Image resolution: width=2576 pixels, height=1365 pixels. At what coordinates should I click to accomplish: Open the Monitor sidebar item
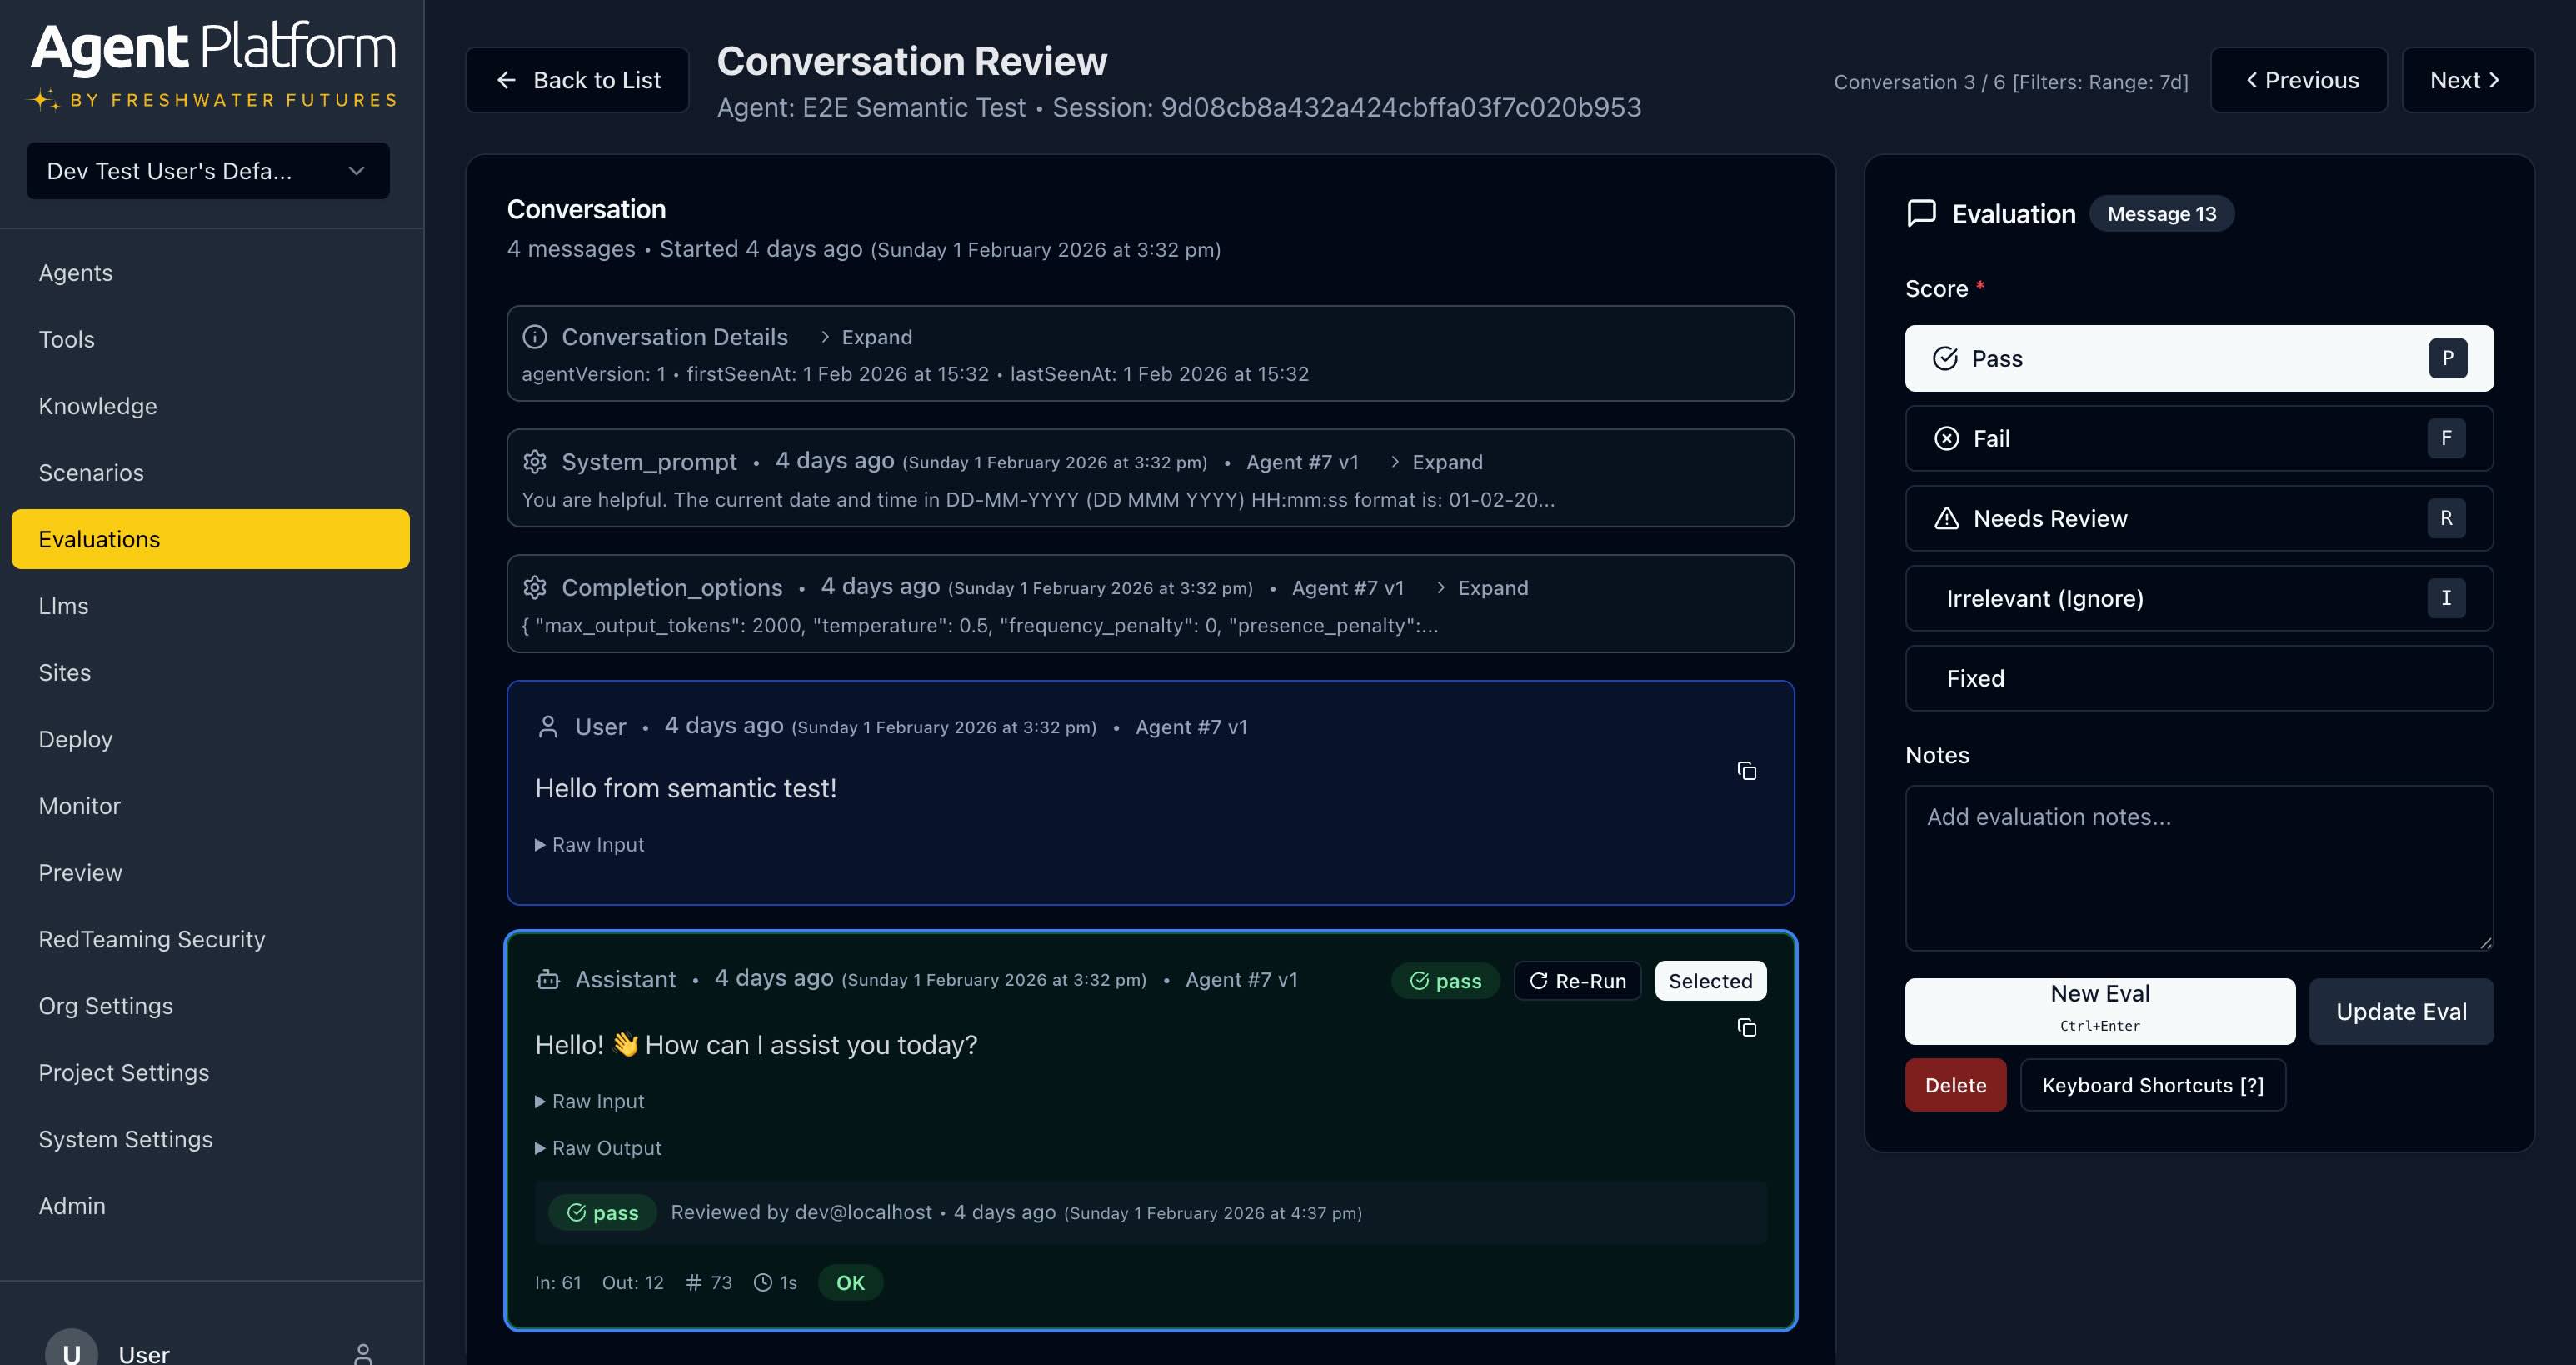click(x=79, y=806)
